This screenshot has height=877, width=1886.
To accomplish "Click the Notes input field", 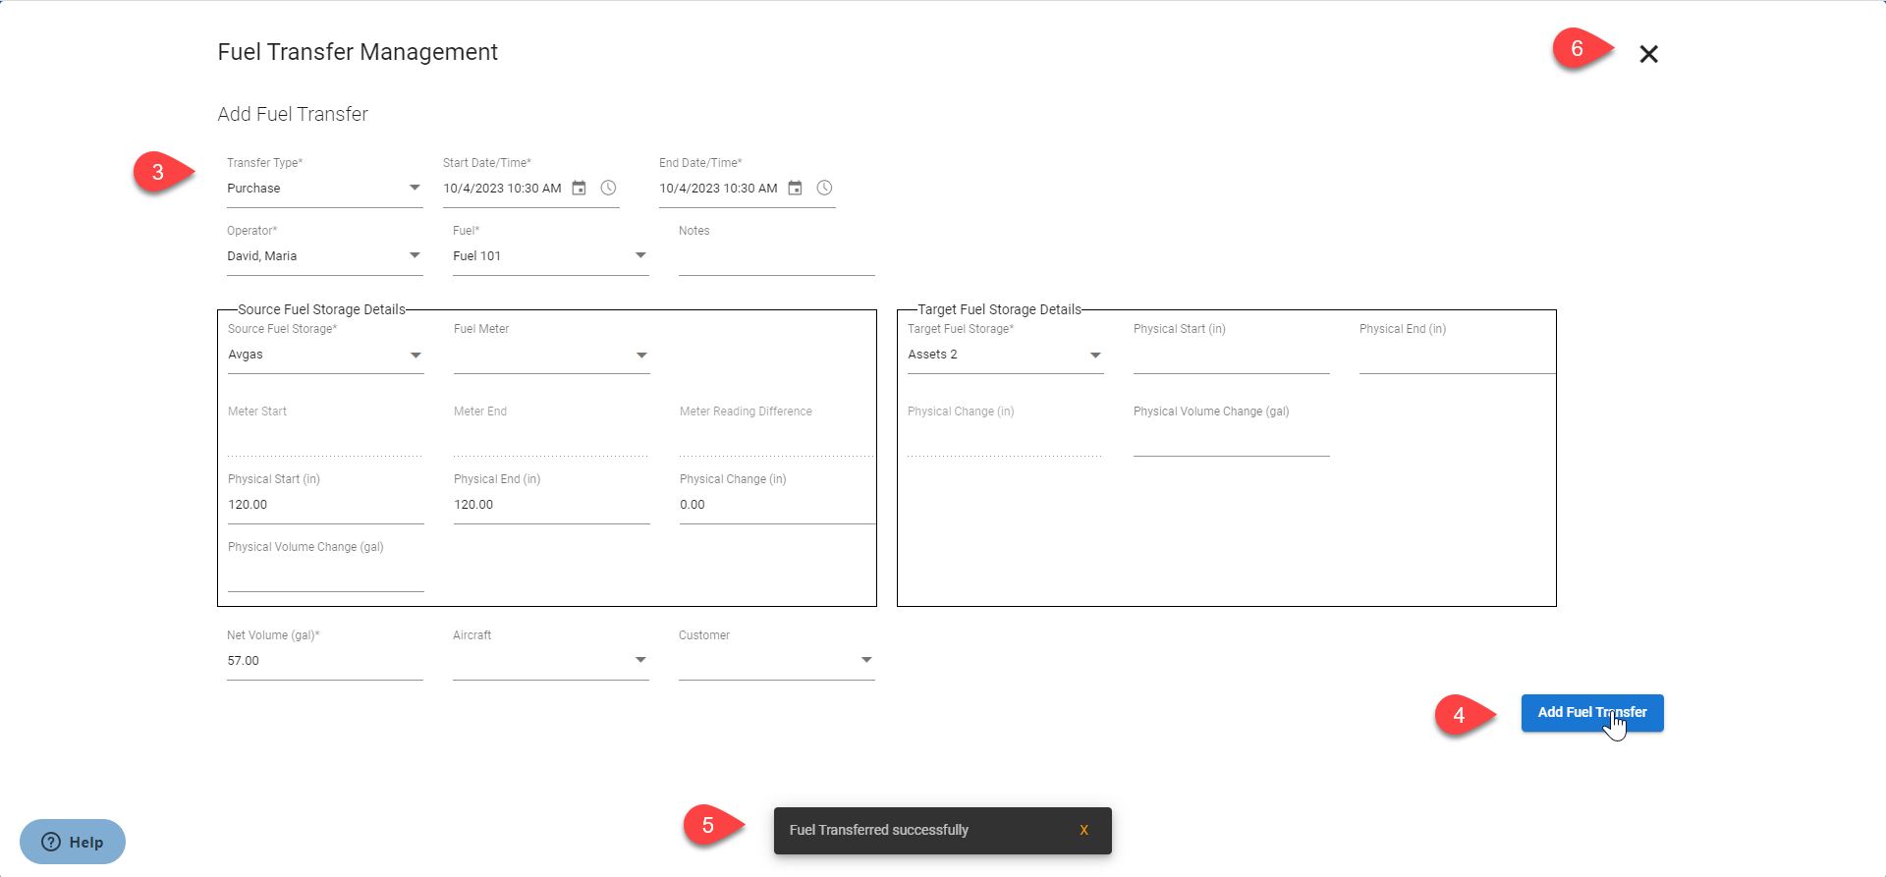I will point(776,257).
